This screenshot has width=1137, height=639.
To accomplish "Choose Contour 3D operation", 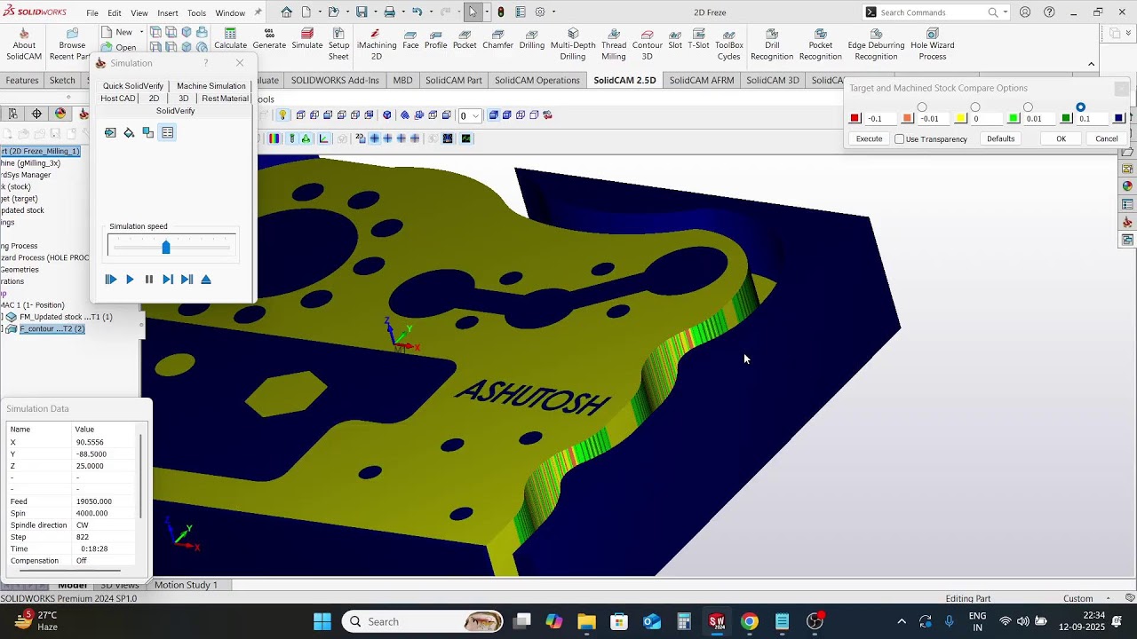I will (647, 44).
